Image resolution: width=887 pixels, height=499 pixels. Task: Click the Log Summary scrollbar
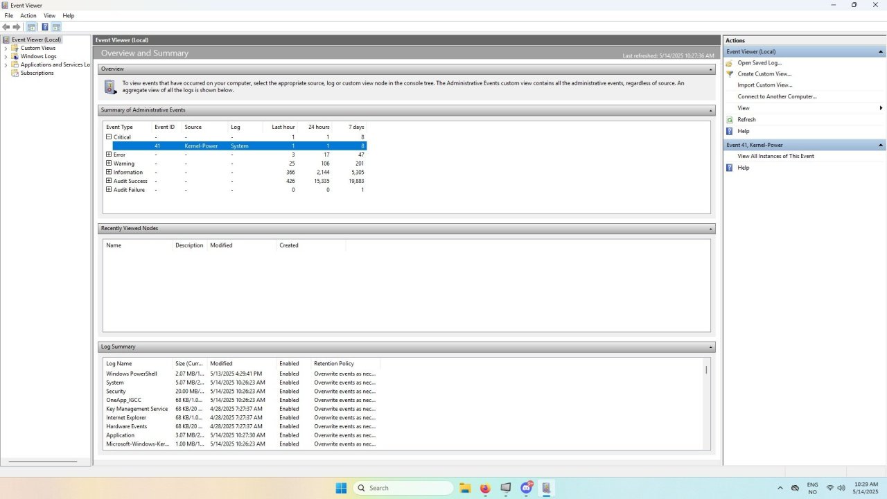point(705,370)
